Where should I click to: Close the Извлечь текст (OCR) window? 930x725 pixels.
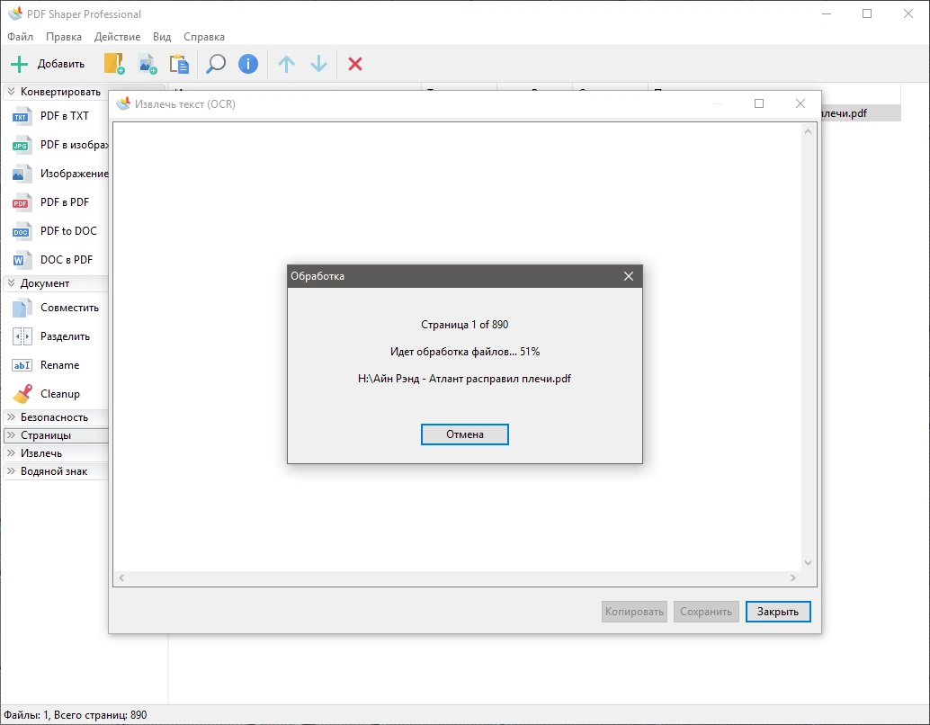[800, 103]
